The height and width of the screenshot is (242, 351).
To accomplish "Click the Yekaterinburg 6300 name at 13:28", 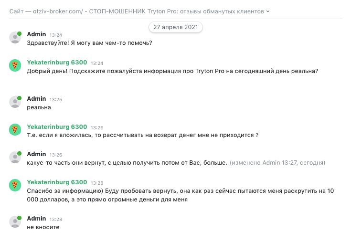I will pyautogui.click(x=57, y=182).
